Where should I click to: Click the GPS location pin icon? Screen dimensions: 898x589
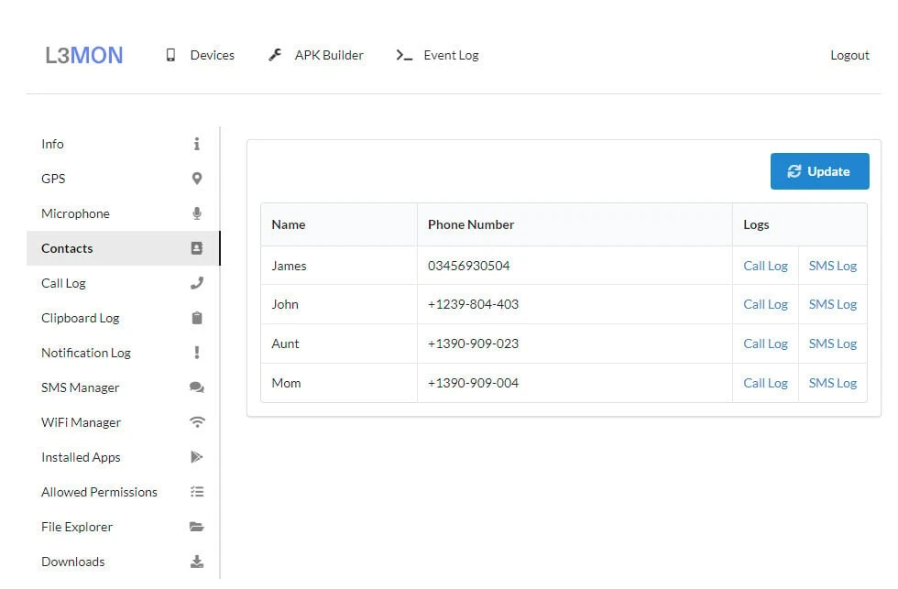(196, 179)
